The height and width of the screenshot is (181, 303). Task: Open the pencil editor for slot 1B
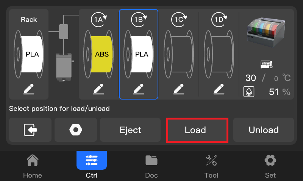(x=139, y=89)
